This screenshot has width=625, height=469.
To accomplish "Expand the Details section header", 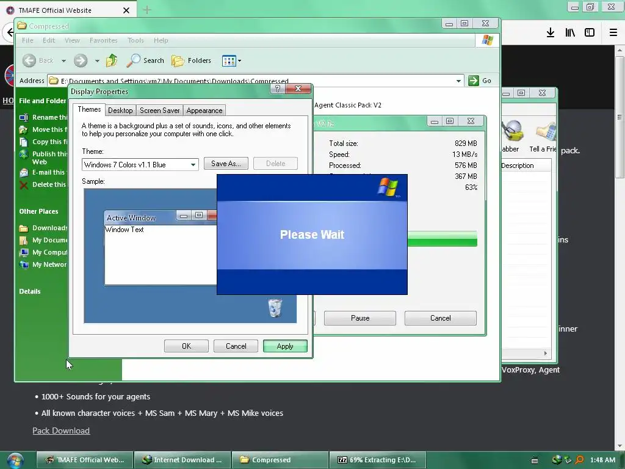I will (x=30, y=291).
